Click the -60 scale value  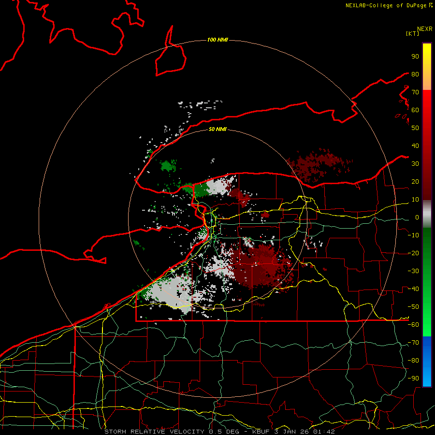(x=413, y=325)
